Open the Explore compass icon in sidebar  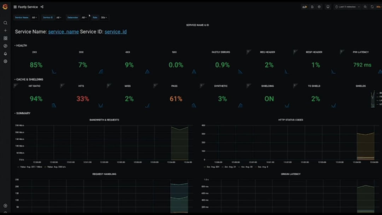pos(5,46)
